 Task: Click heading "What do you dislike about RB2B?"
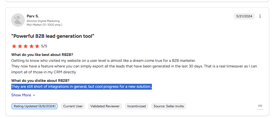point(40,81)
